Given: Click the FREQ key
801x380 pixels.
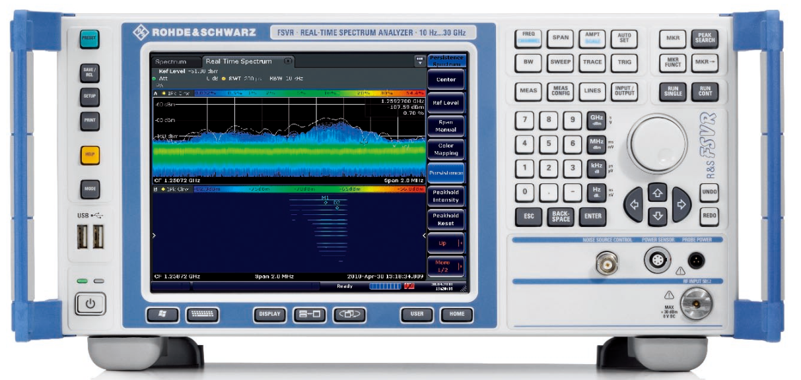Looking at the screenshot, I should click(x=528, y=38).
